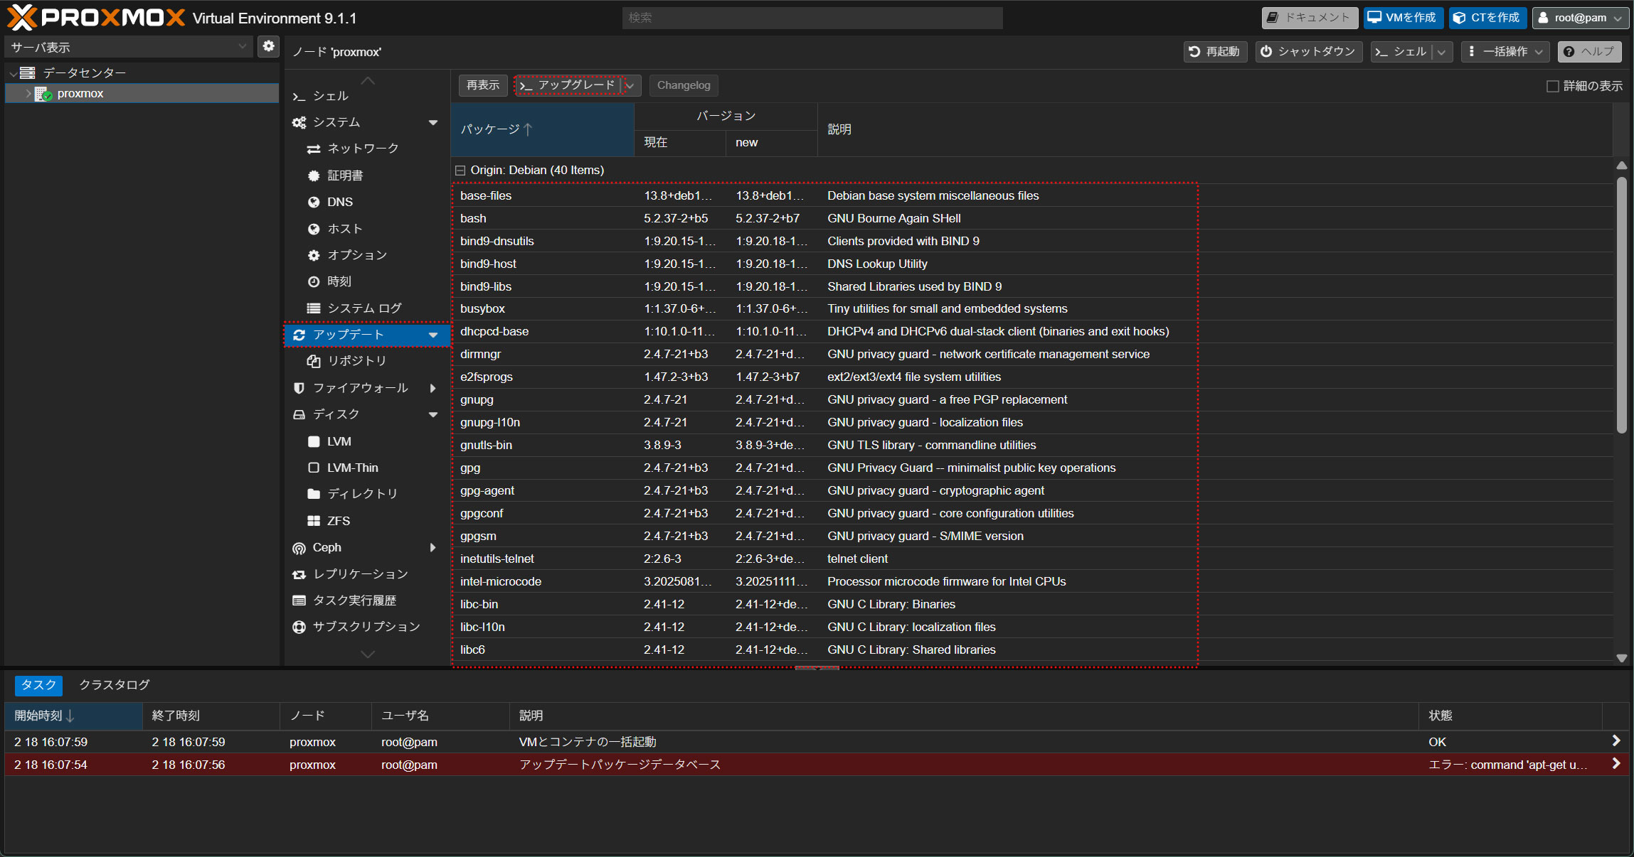Open the LVM-Thin disk page
Screen dimensions: 1634x857
[x=352, y=468]
